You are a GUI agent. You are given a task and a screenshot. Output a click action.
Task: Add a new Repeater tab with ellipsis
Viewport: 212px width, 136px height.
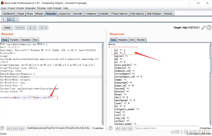point(16,20)
